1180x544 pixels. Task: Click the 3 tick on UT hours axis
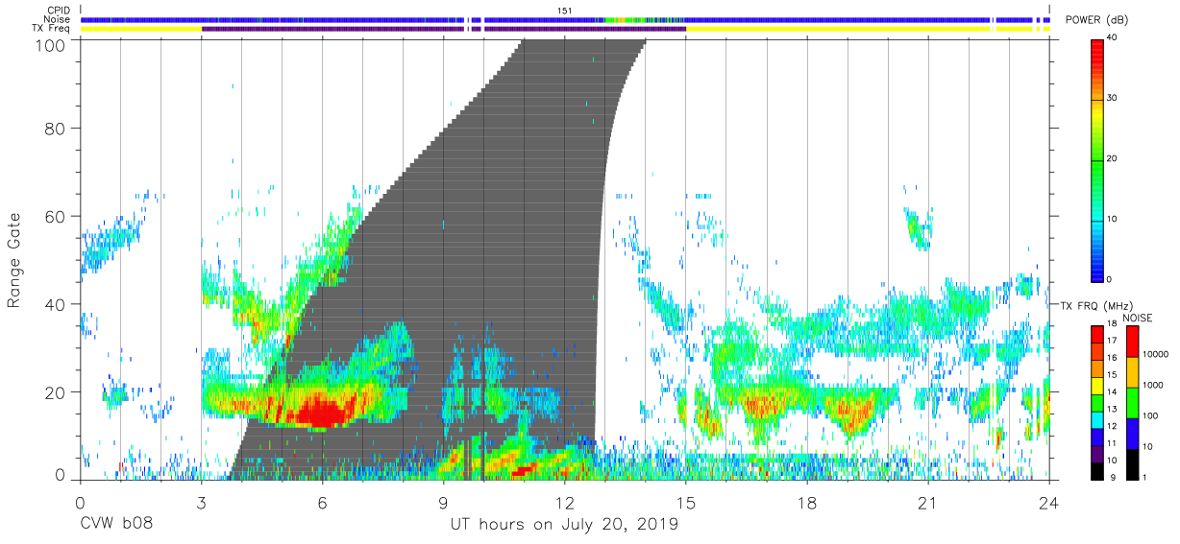click(x=201, y=502)
